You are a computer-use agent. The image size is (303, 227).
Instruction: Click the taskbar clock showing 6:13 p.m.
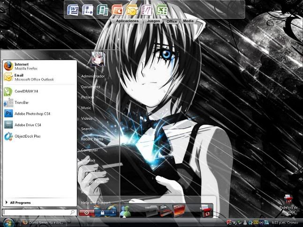coord(279,222)
